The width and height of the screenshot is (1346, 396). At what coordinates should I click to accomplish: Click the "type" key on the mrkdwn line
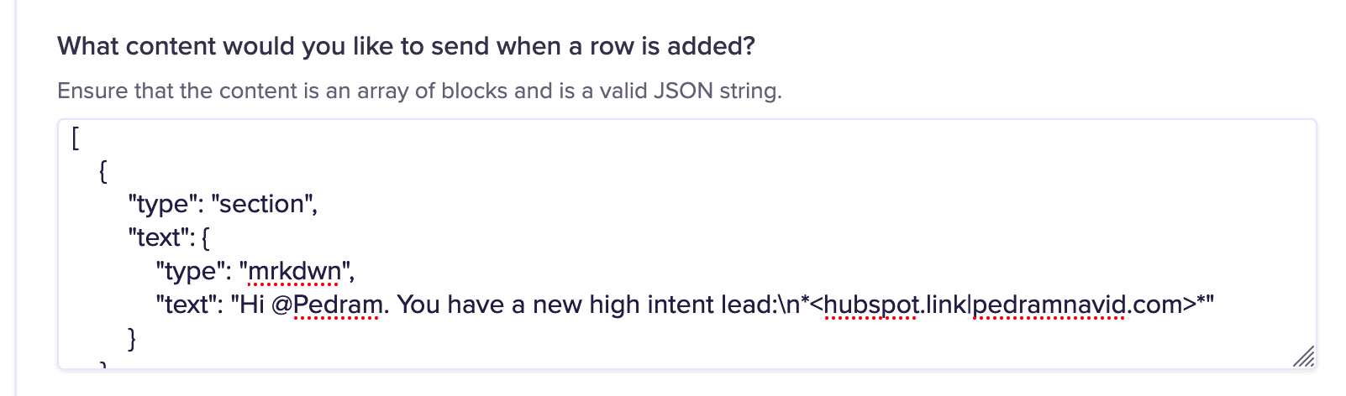tap(189, 272)
